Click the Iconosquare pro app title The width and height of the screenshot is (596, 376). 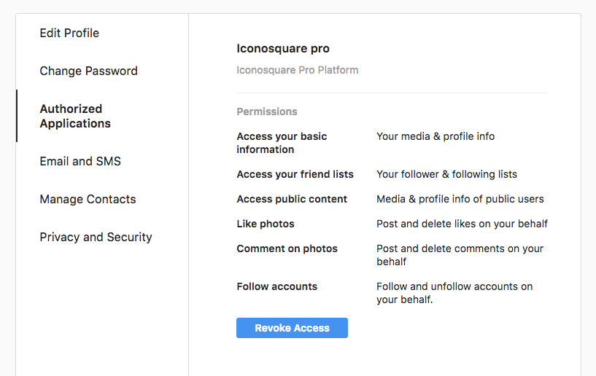[283, 49]
